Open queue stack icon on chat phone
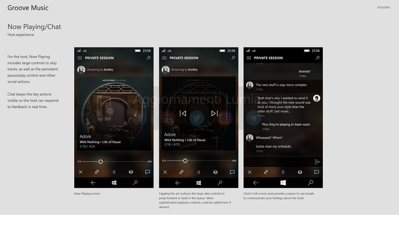This screenshot has width=399, height=228. point(300,172)
